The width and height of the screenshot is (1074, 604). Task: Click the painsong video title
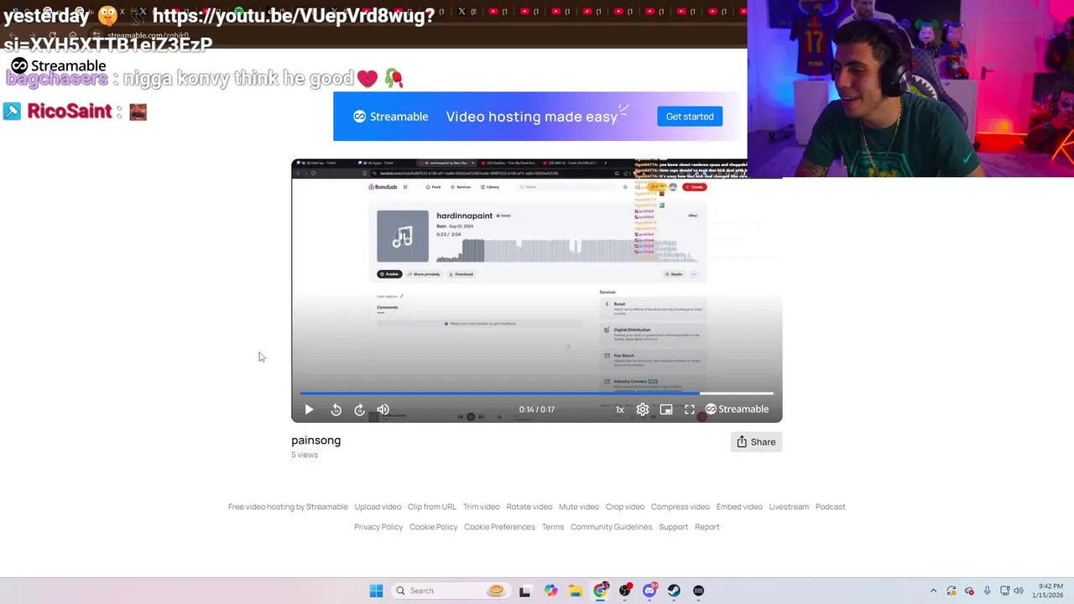(316, 440)
